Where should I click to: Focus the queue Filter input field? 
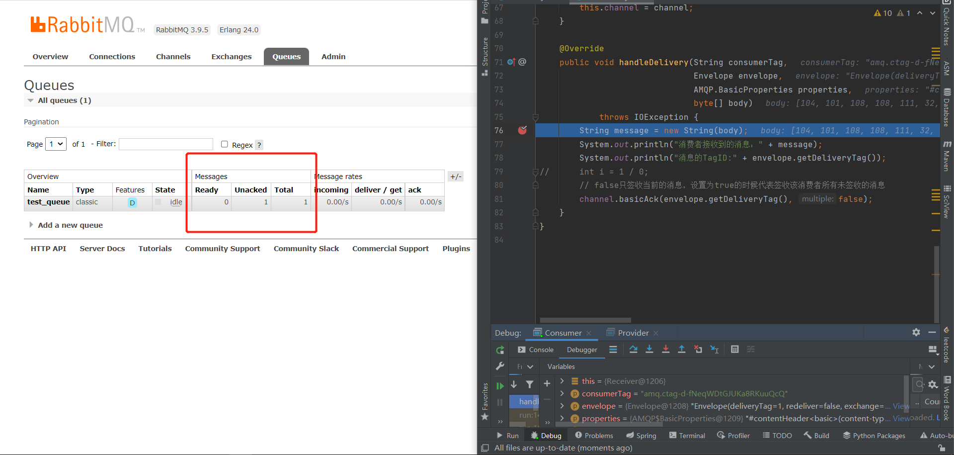tap(166, 144)
